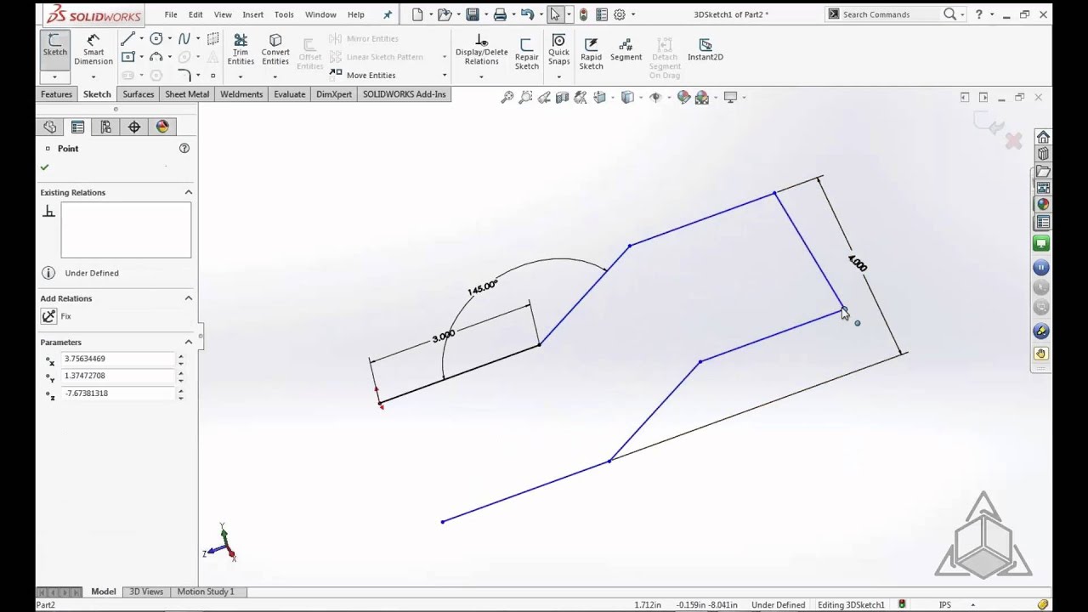
Task: Select the Arc sketch tool
Action: (156, 57)
